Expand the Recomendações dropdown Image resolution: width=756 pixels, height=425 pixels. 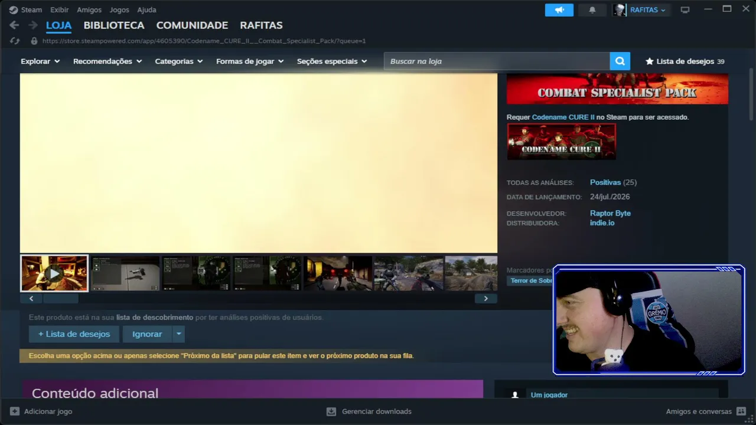[107, 61]
